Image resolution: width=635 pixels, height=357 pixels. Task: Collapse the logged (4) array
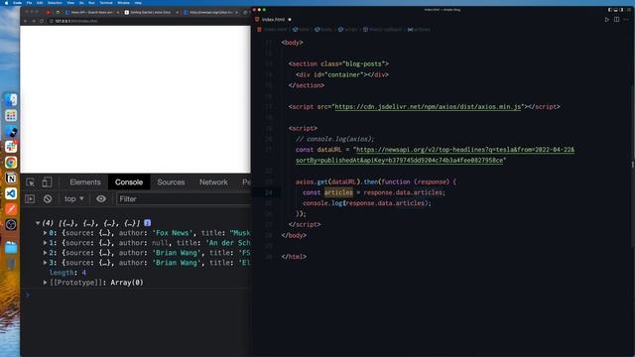tap(38, 223)
